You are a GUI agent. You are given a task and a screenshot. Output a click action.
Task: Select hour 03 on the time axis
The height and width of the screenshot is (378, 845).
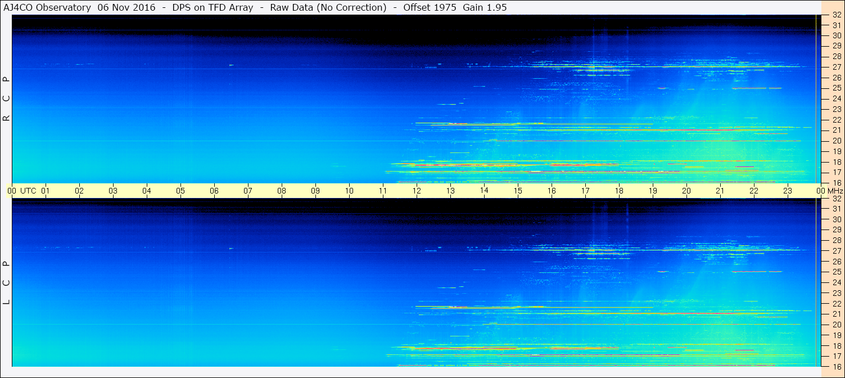click(x=113, y=191)
